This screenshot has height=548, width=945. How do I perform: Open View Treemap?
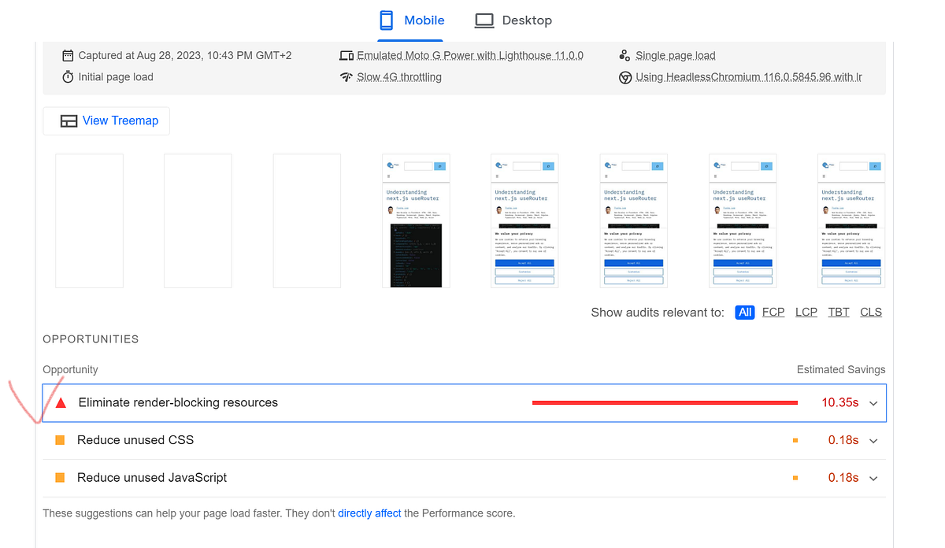coord(106,120)
